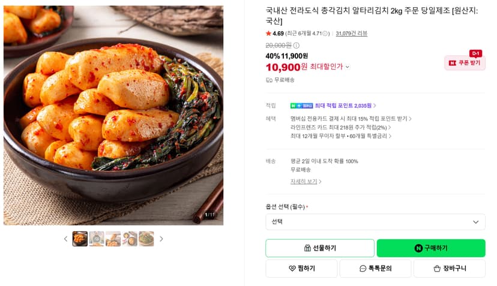Click the 쿠폰 받기 button
This screenshot has height=286, width=497.
[465, 63]
